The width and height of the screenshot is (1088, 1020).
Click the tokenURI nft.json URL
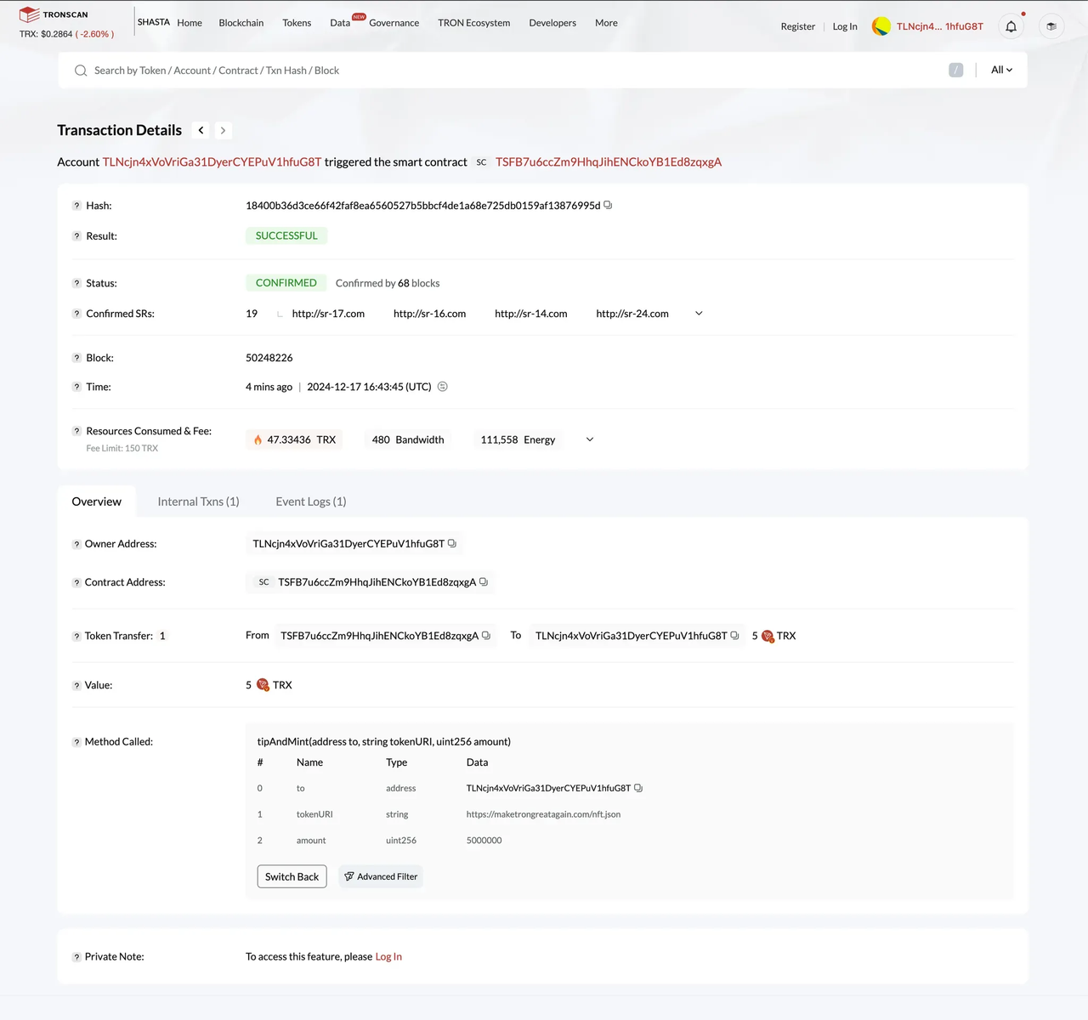pos(543,814)
